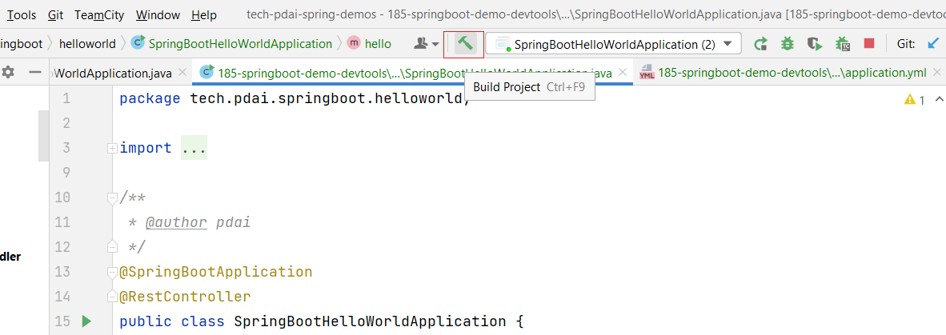Start debugging with the green bug icon
The width and height of the screenshot is (946, 335).
coord(788,44)
